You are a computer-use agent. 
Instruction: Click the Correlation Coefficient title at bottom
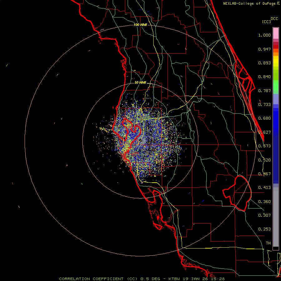click(x=142, y=279)
